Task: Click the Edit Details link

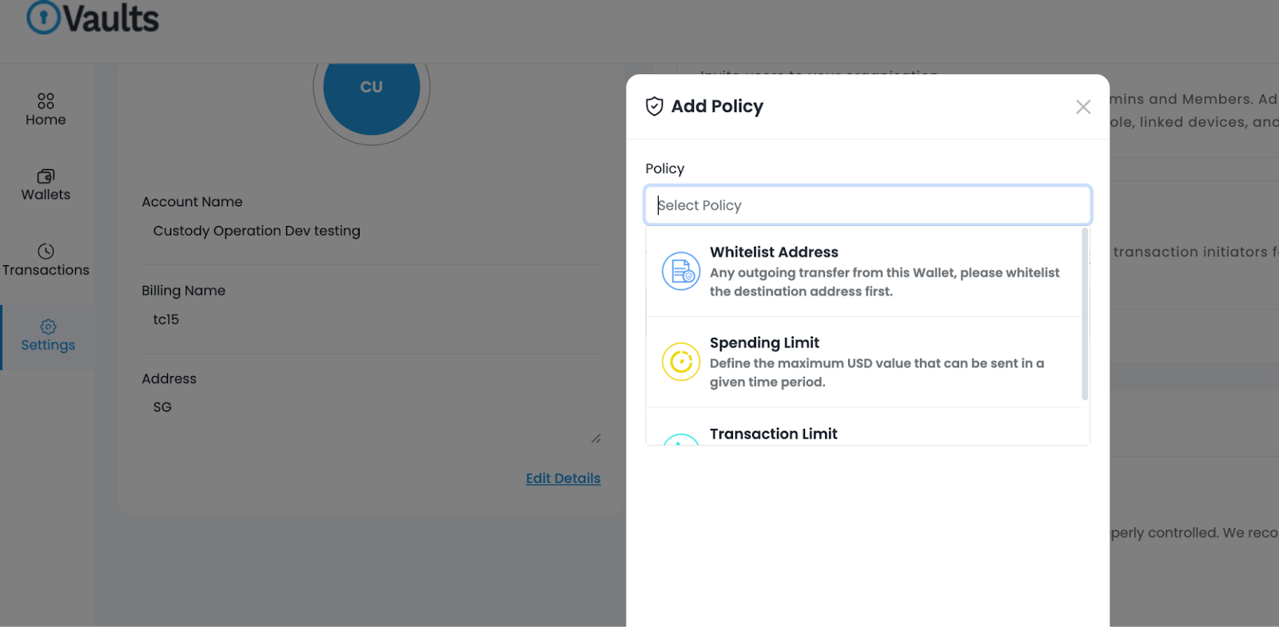Action: tap(563, 478)
